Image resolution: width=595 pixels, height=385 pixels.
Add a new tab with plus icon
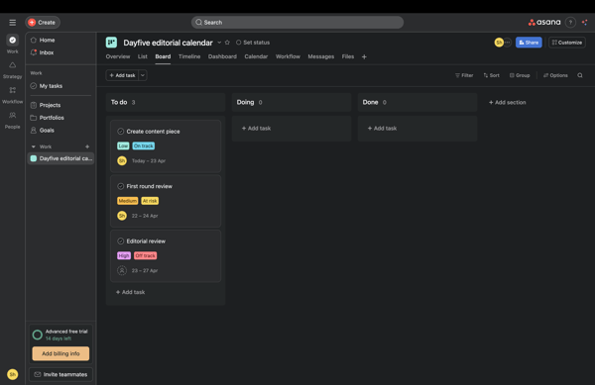tap(364, 56)
